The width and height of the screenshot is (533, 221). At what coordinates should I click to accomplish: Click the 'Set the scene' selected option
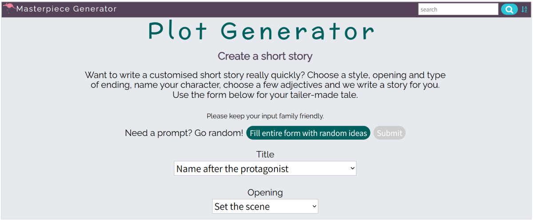click(242, 207)
